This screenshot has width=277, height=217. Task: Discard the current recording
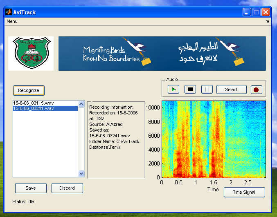67,188
